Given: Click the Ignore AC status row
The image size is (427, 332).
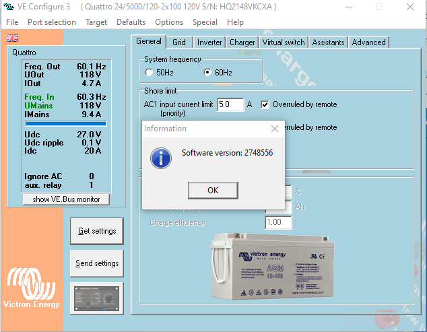Looking at the screenshot, I should click(x=59, y=176).
